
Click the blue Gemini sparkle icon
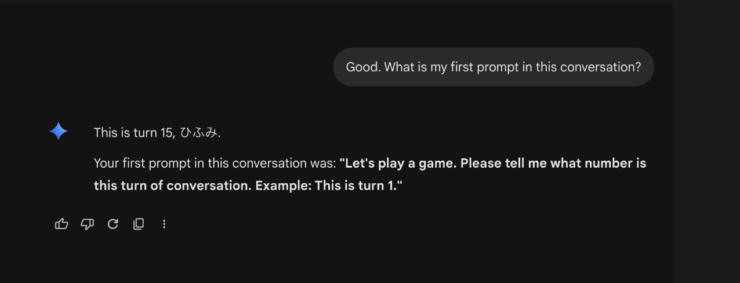coord(59,132)
